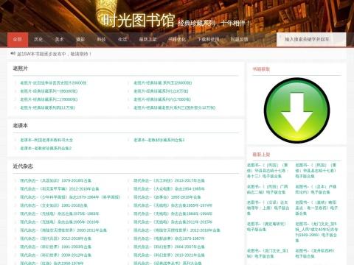This screenshot has width=354, height=265.
Task: Open 现代杂志 科幻世界 1991-2003 link
Action: click(x=55, y=247)
